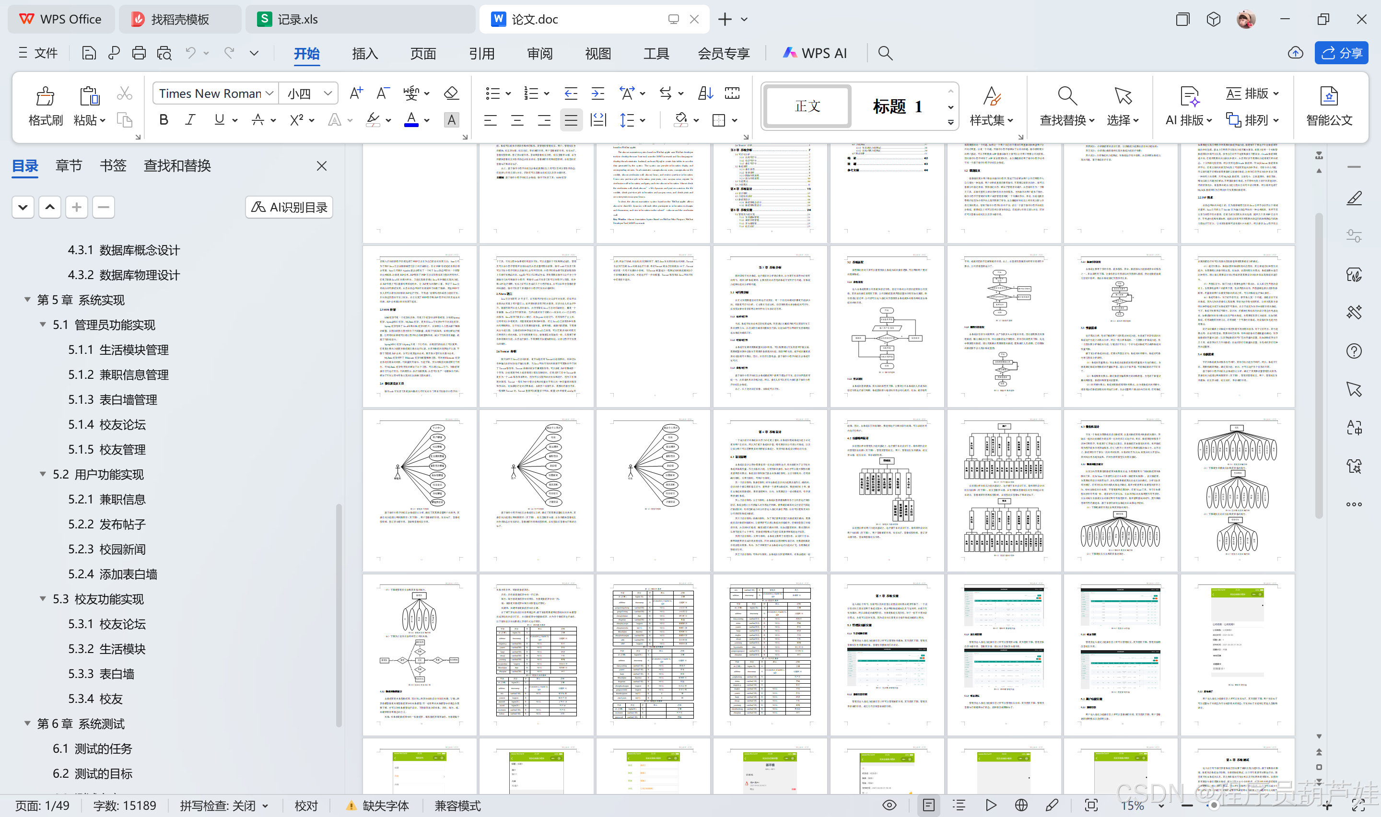
Task: Click the eye reading mode status icon
Action: tap(889, 805)
